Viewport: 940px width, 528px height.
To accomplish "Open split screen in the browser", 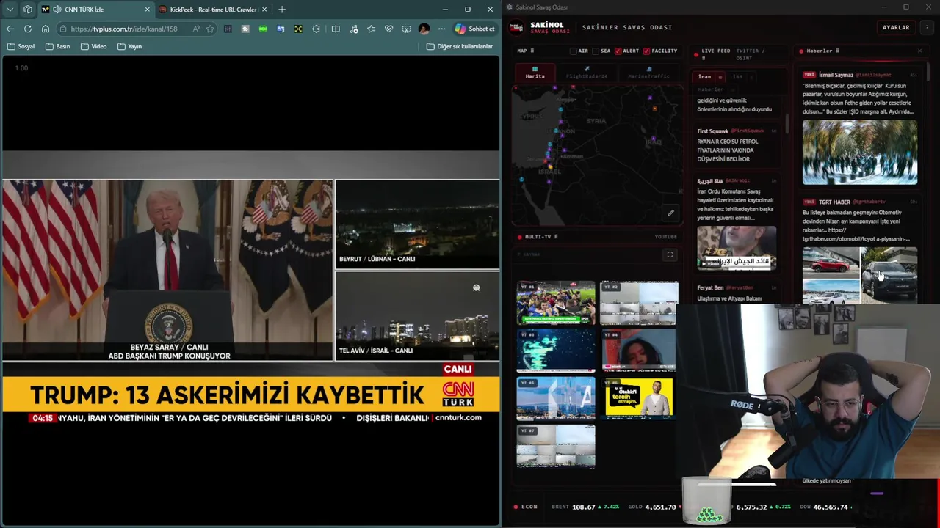I will tap(336, 29).
